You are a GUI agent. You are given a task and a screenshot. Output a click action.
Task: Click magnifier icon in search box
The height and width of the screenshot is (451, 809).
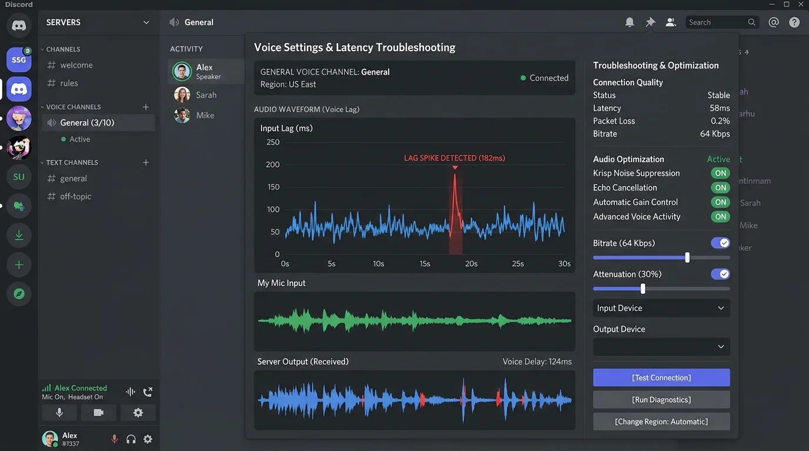pos(751,22)
